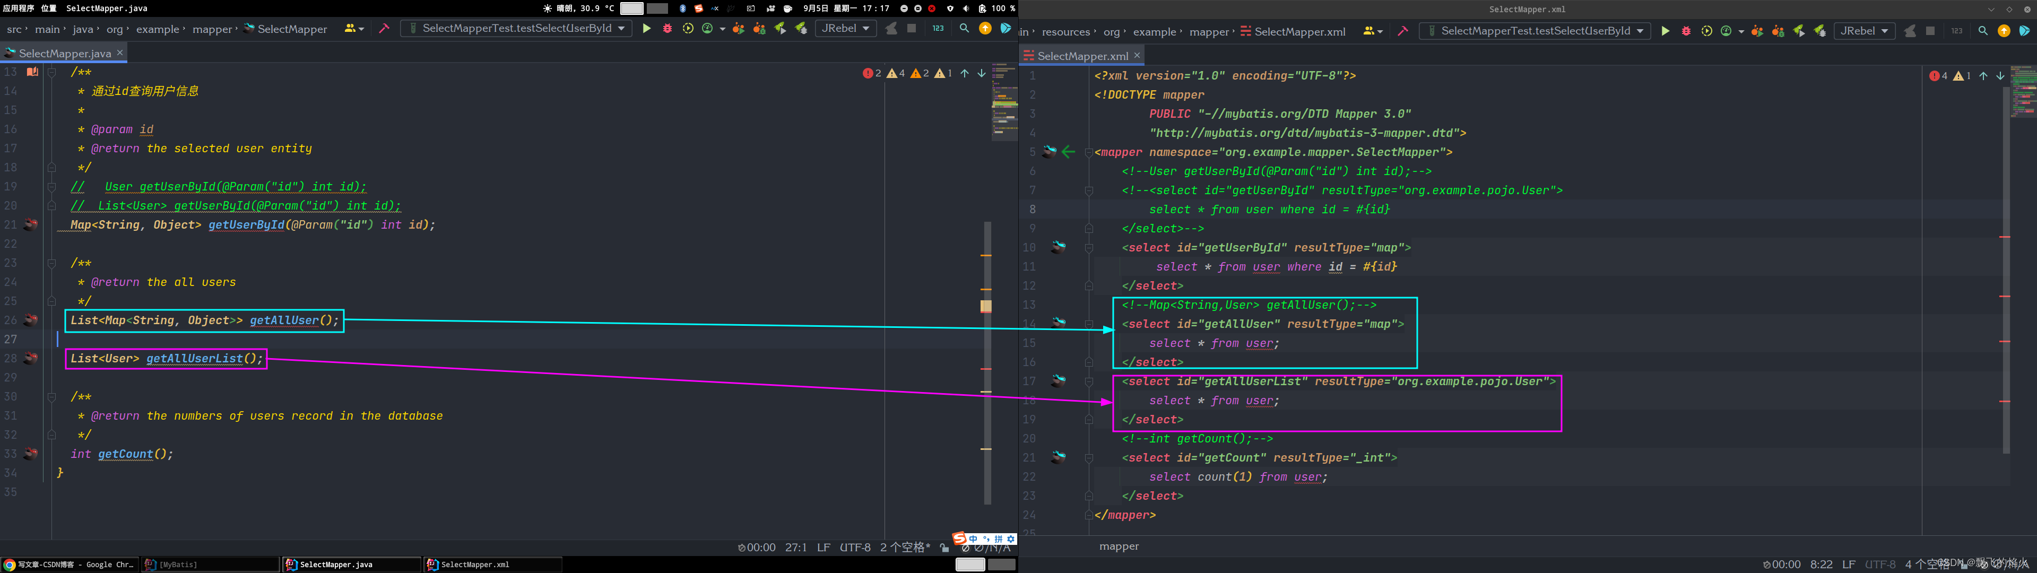Open [MyBatis] window from taskbar

click(x=210, y=565)
